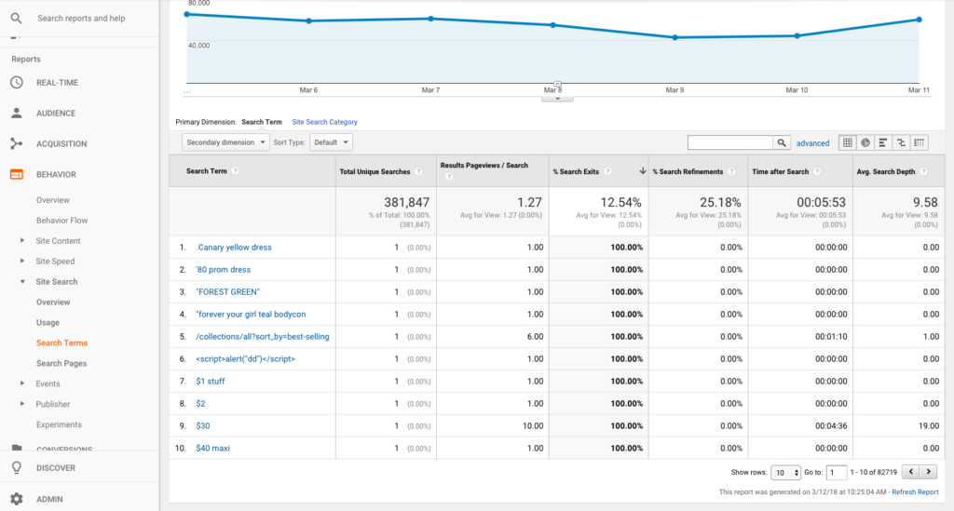Viewport: 954px width, 511px height.
Task: Open Site Search Overview report
Action: 53,302
